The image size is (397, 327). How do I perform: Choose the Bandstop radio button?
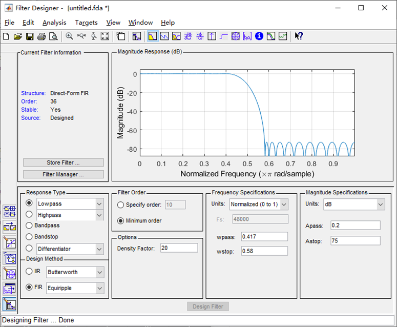(x=29, y=237)
